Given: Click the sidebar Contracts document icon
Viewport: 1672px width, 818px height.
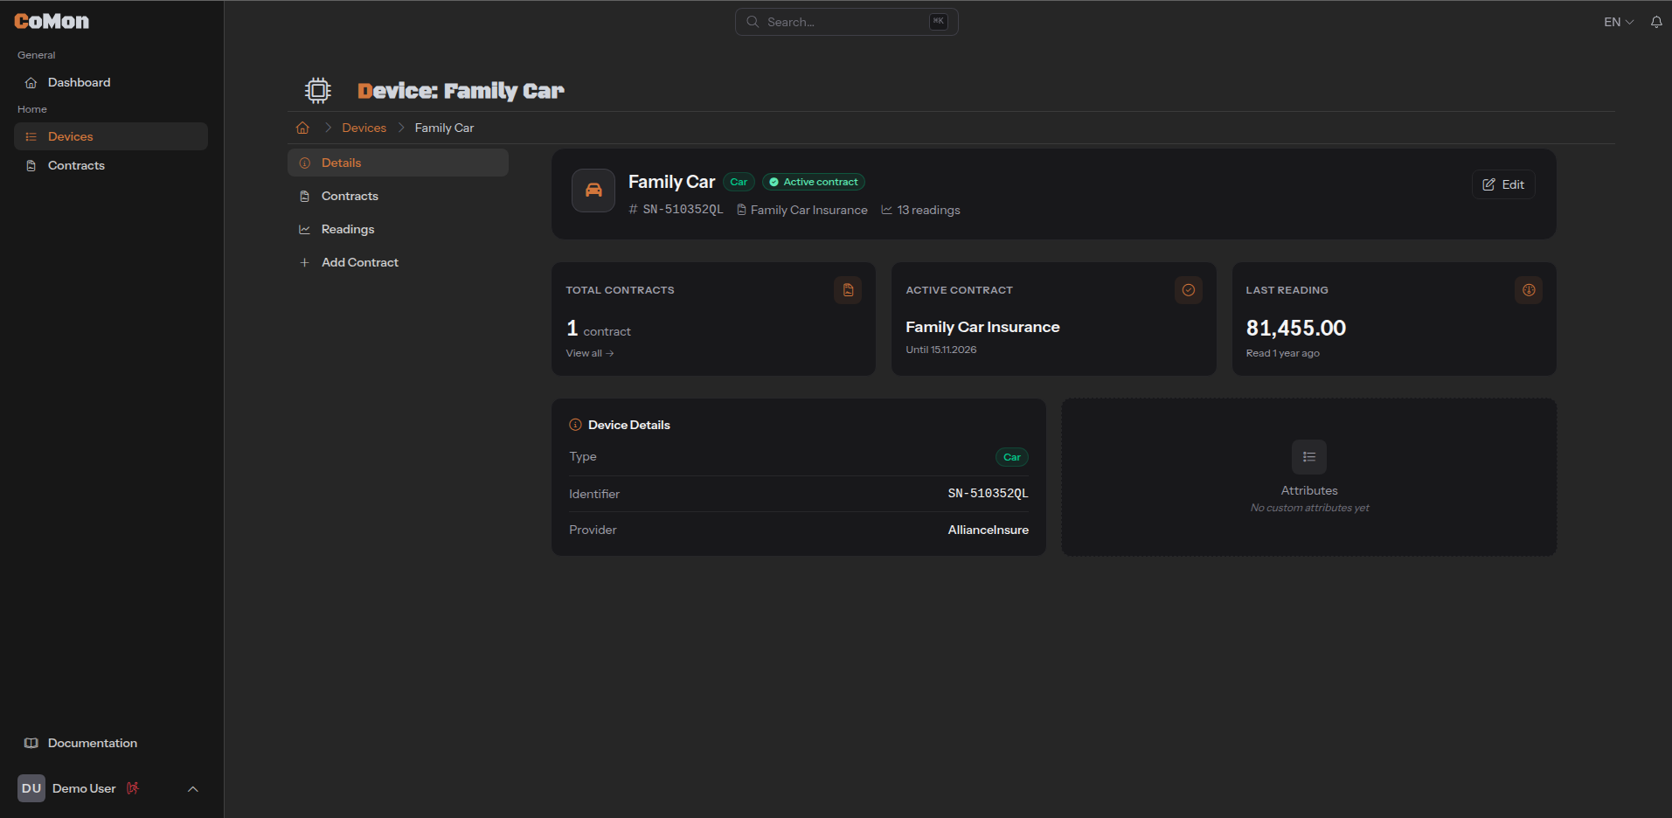Looking at the screenshot, I should (31, 165).
